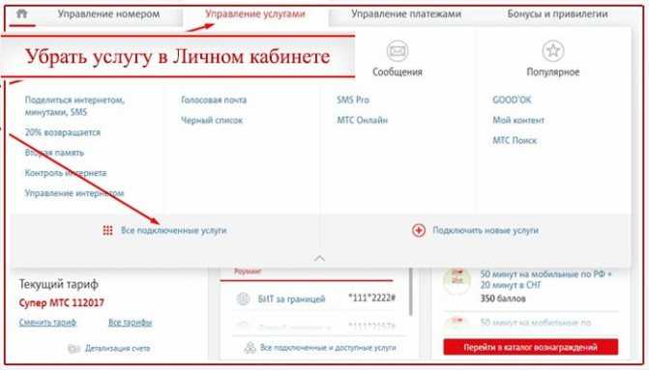Open the Голосовая почта service

click(214, 100)
